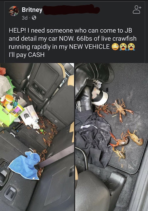
Task: Tap the last crying face emoji
Action: 131,47
